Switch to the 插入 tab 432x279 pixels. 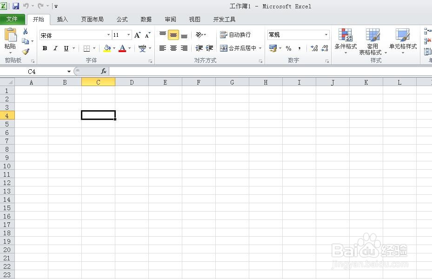tap(62, 19)
